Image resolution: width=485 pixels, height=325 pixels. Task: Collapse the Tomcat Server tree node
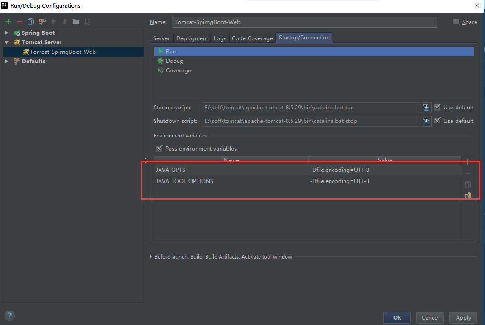(x=6, y=42)
